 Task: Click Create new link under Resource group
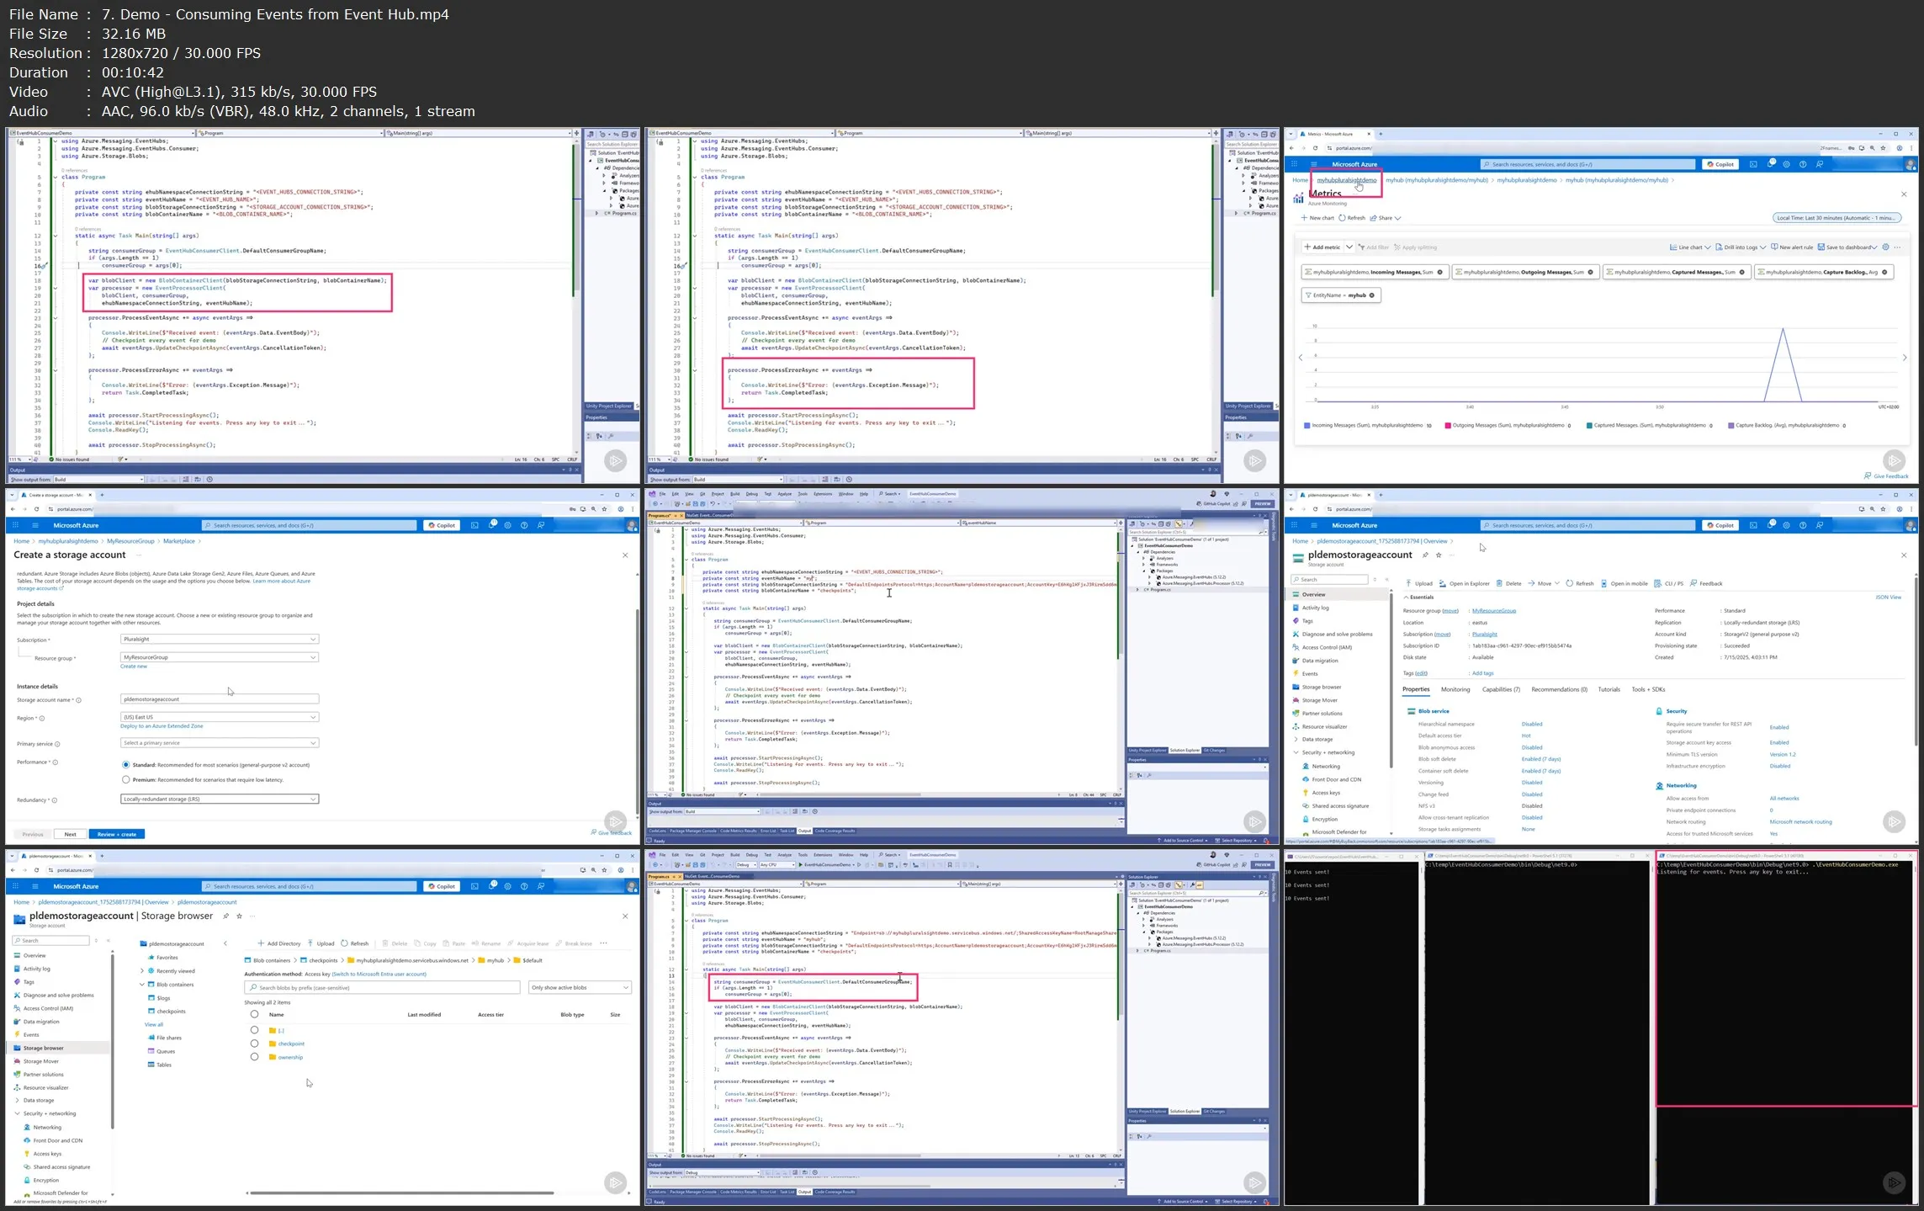[x=133, y=667]
